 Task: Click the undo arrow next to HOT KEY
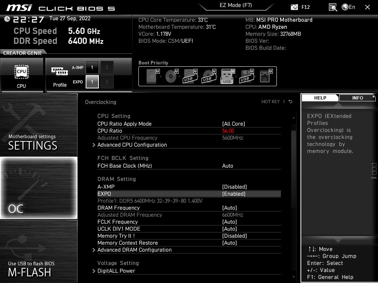(x=290, y=101)
